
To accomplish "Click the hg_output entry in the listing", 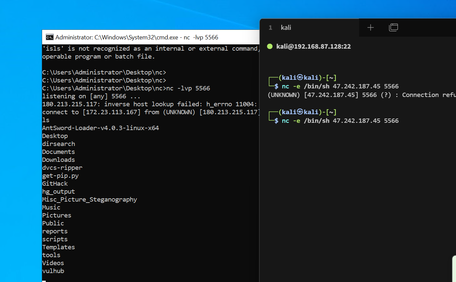I will 59,192.
